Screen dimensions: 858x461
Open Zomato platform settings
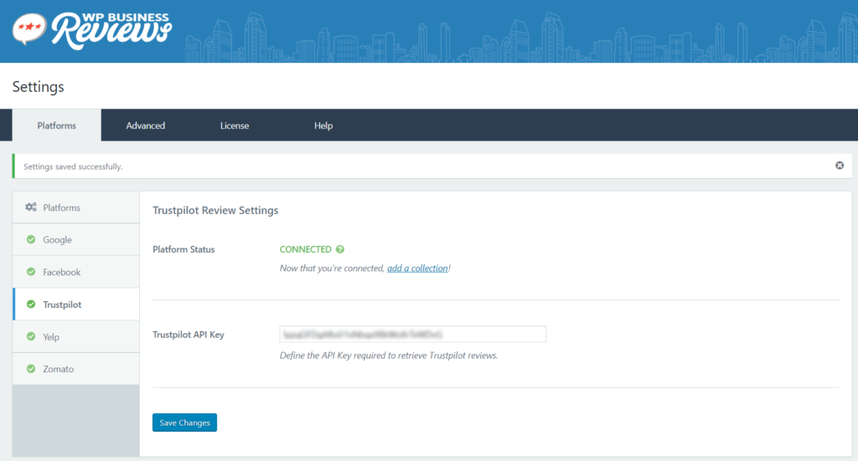76,369
